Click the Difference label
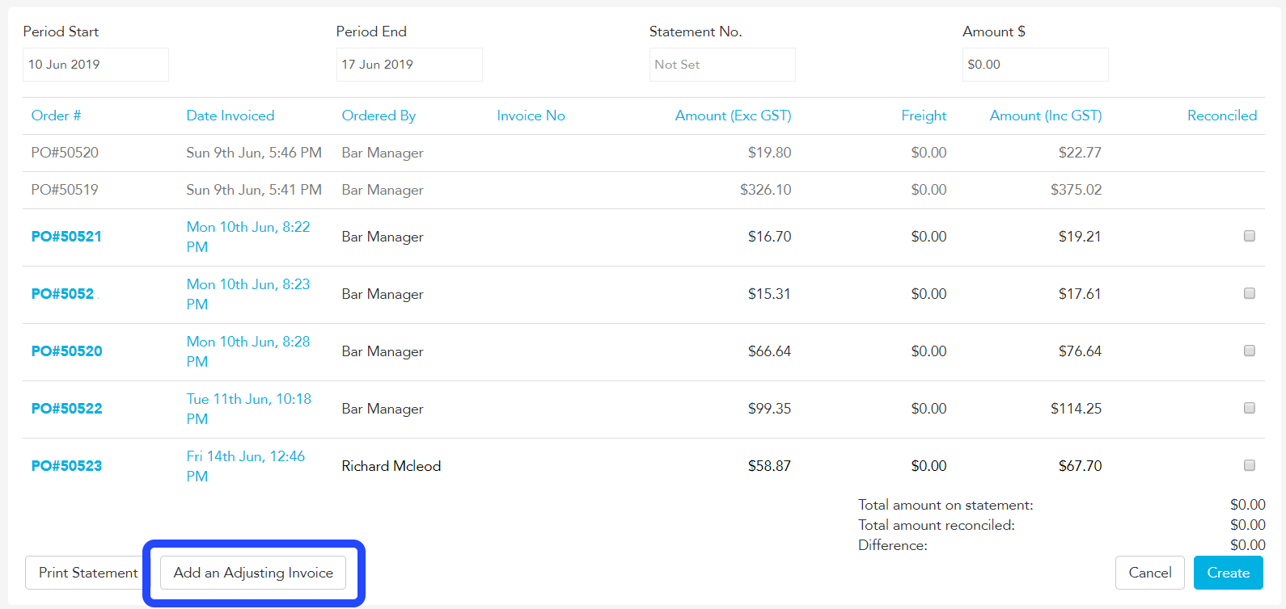 (x=893, y=545)
